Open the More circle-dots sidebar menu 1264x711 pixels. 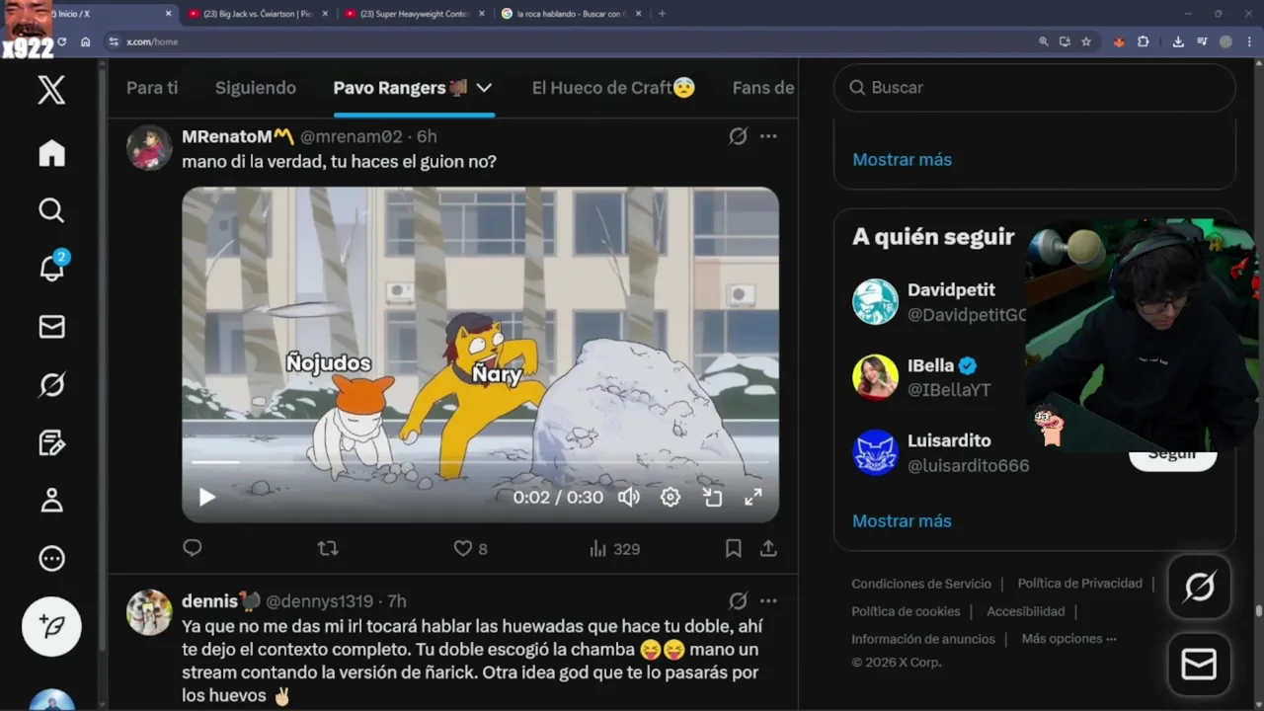tap(51, 559)
